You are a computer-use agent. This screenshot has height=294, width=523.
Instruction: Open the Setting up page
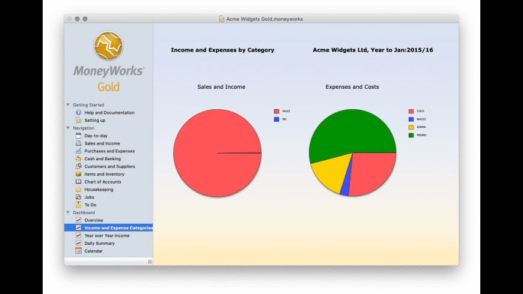pyautogui.click(x=95, y=120)
